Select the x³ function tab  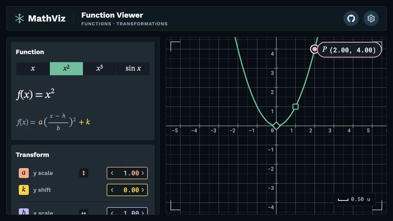tap(99, 68)
